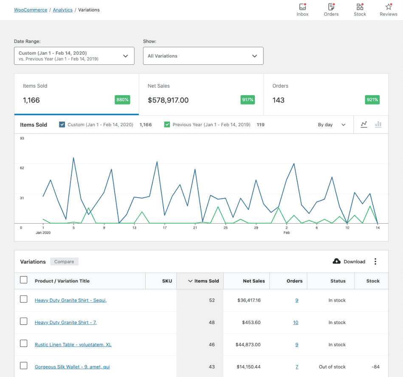Screen dimensions: 403x377
Task: Open the Variations table options kebab menu
Action: tap(375, 261)
